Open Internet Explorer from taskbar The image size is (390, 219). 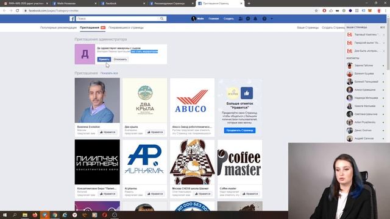(65, 215)
